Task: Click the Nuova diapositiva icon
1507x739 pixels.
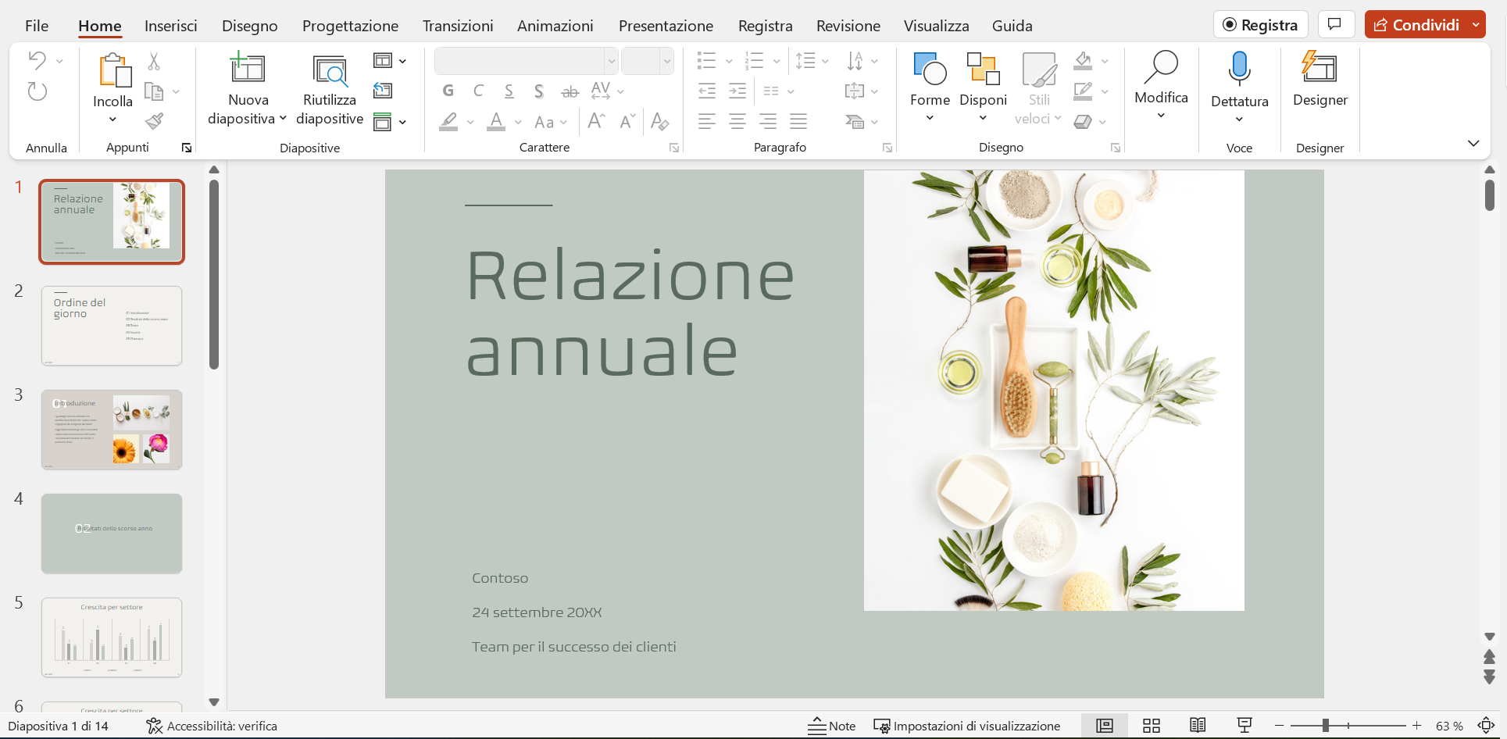Action: coord(248,68)
